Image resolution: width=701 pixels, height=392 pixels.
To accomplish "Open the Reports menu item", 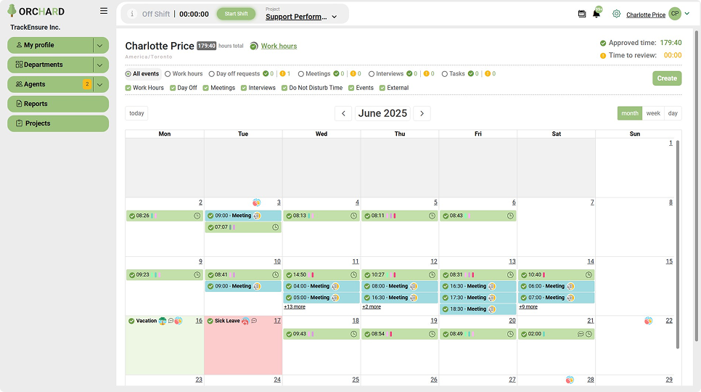I will tap(58, 104).
